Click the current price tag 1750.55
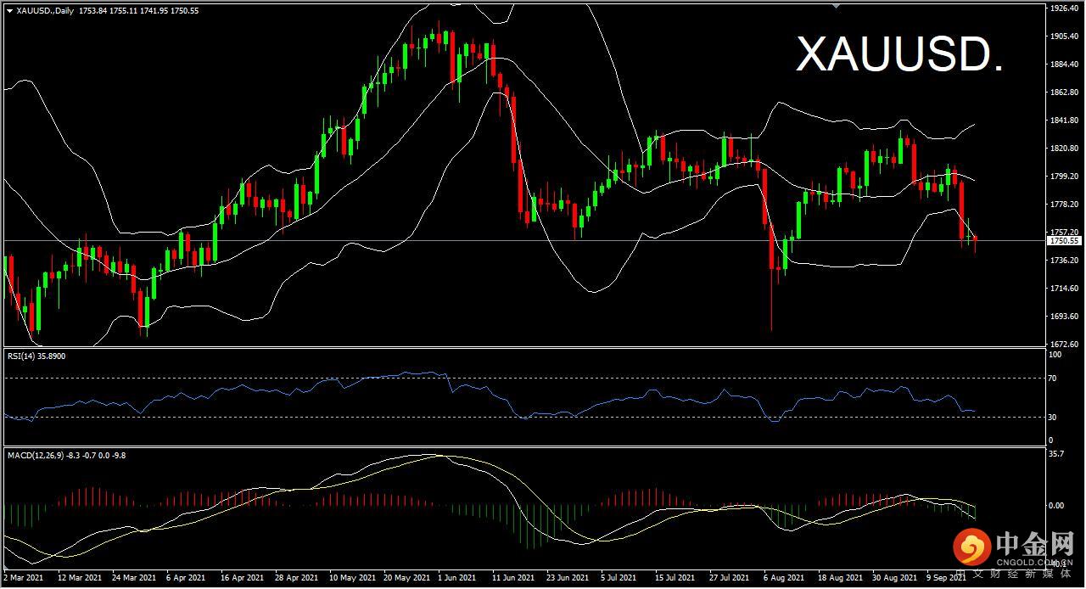This screenshot has height=589, width=1086. click(1063, 241)
